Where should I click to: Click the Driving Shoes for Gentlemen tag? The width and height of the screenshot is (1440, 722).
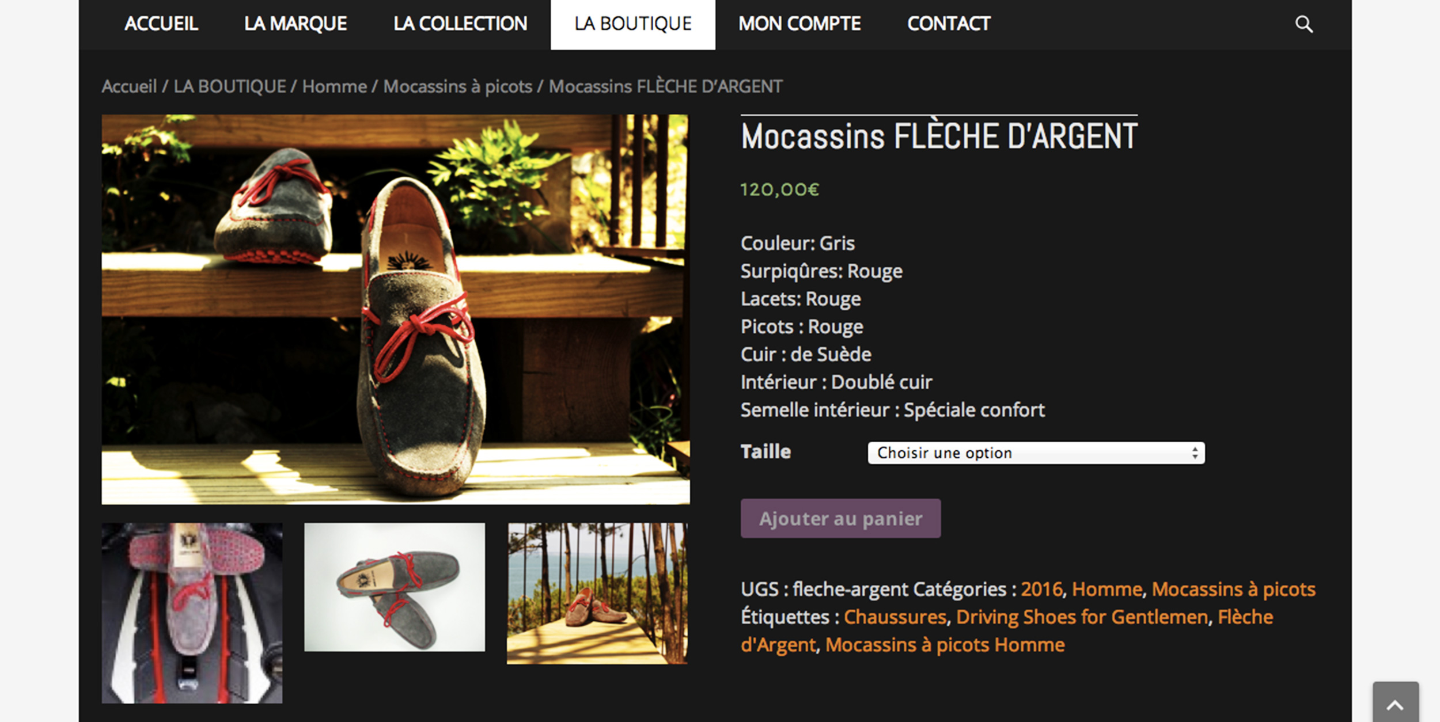[1082, 617]
